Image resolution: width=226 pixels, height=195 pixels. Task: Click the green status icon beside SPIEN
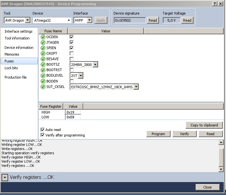[43, 48]
